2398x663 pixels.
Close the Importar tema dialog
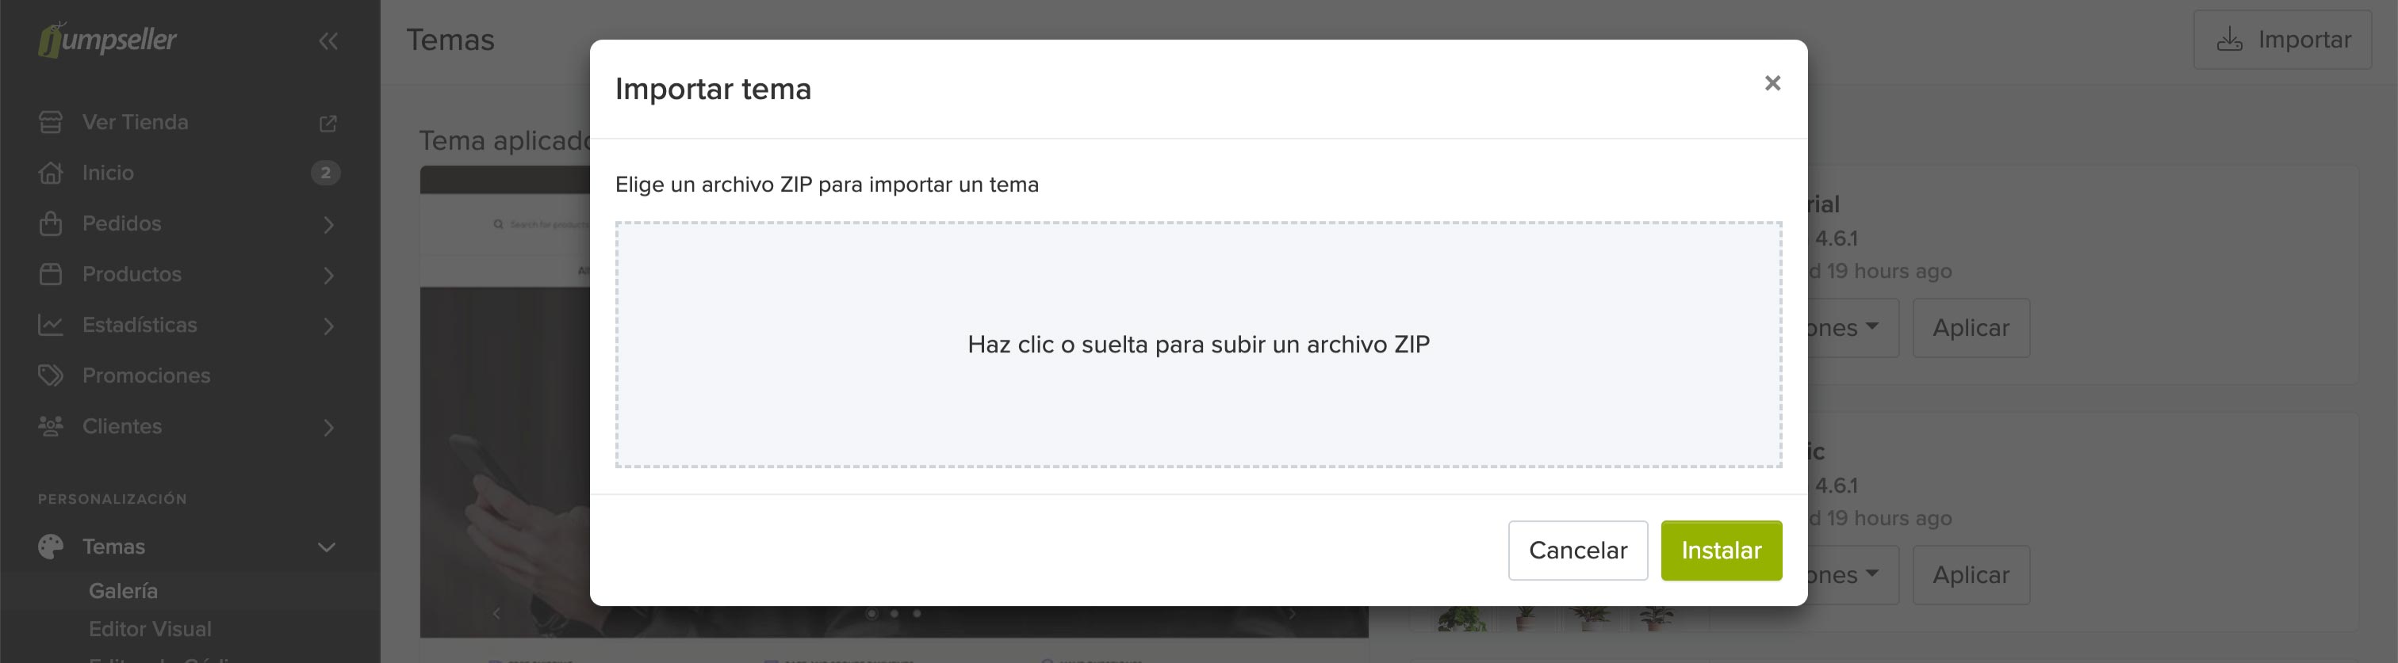(x=1772, y=84)
